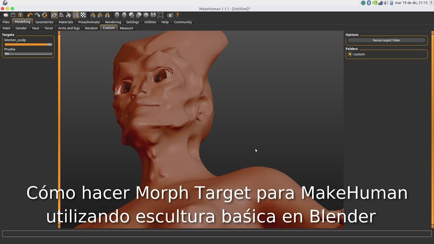Select the Custom sub-tab
Image resolution: width=434 pixels, height=244 pixels.
click(x=109, y=28)
